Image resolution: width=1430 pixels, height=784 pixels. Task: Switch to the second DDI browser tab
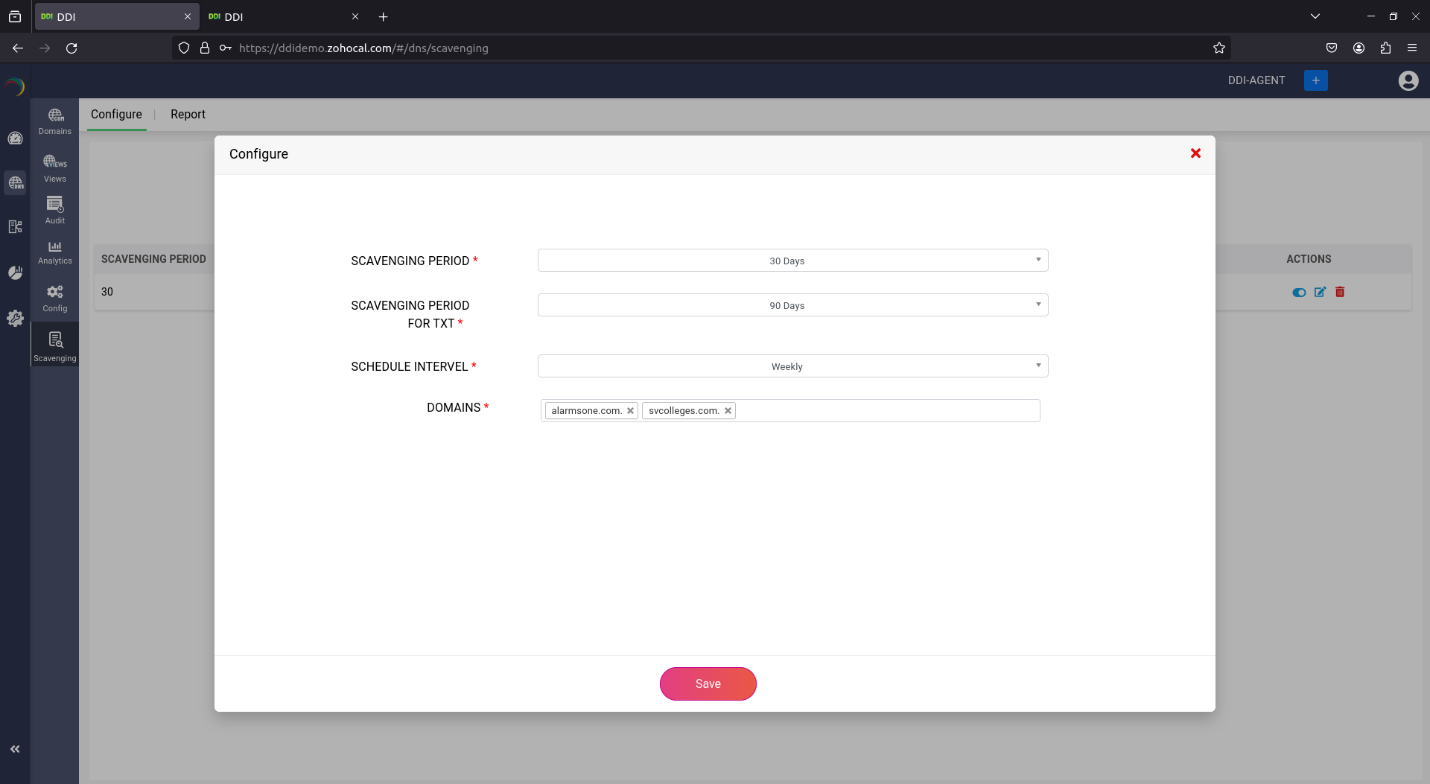coord(283,16)
